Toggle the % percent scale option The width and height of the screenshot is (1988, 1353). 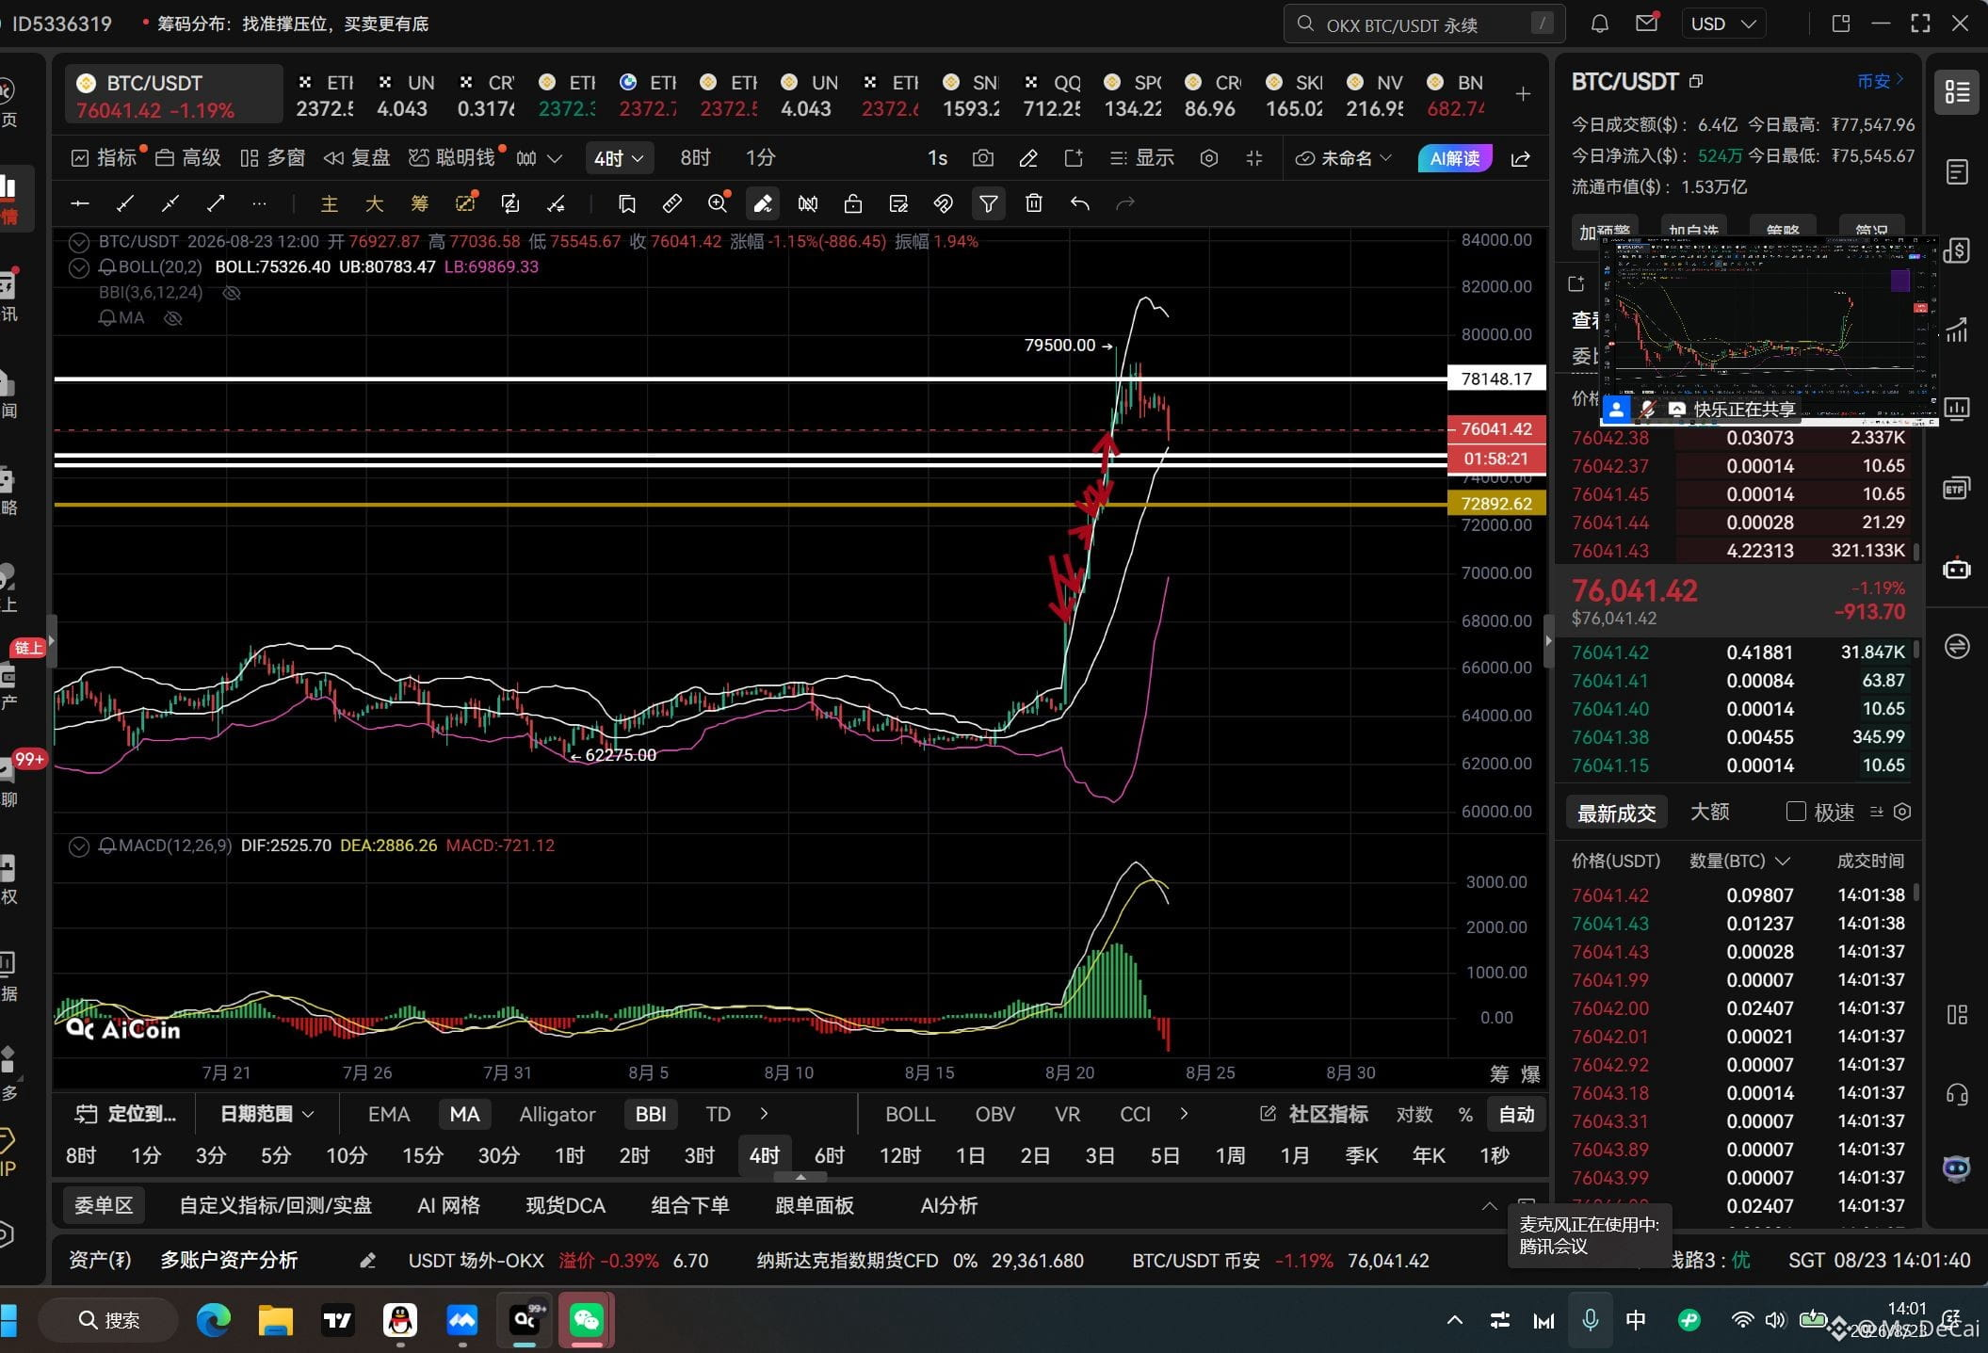[x=1465, y=1114]
